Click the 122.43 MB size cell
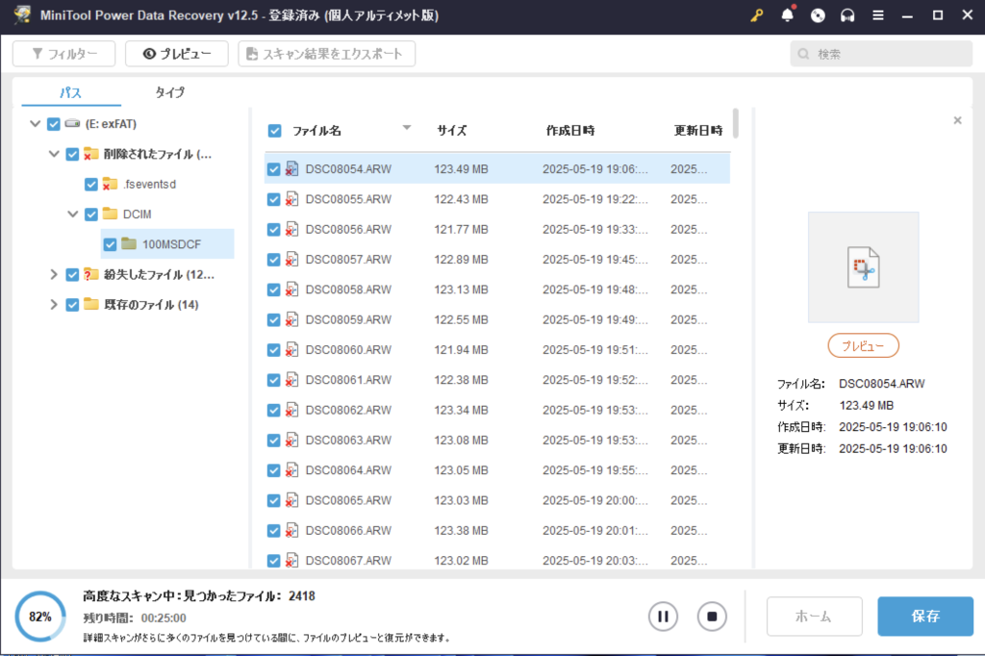The height and width of the screenshot is (656, 985). click(461, 199)
